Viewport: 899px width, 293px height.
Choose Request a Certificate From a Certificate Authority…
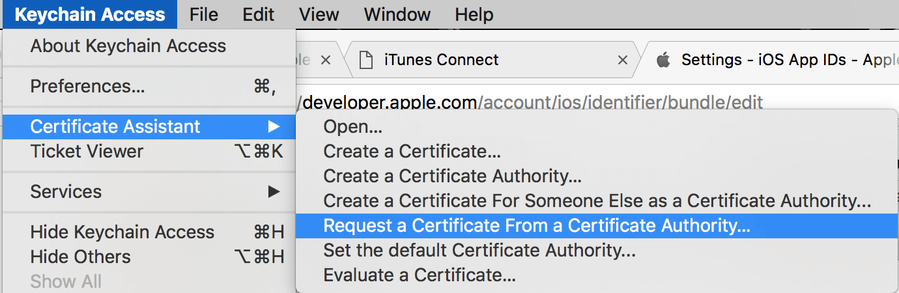click(597, 226)
